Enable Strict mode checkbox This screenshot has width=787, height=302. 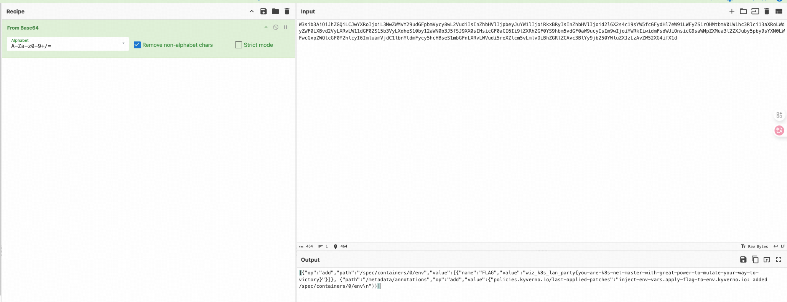coord(239,45)
